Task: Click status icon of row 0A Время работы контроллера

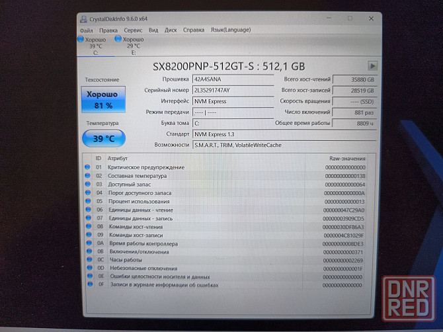Action: tap(89, 243)
